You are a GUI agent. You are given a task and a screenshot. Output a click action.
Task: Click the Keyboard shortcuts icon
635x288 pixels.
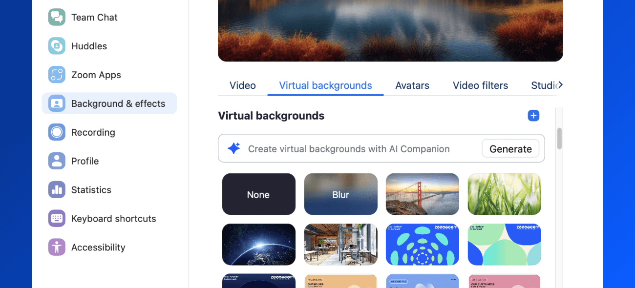tap(57, 219)
